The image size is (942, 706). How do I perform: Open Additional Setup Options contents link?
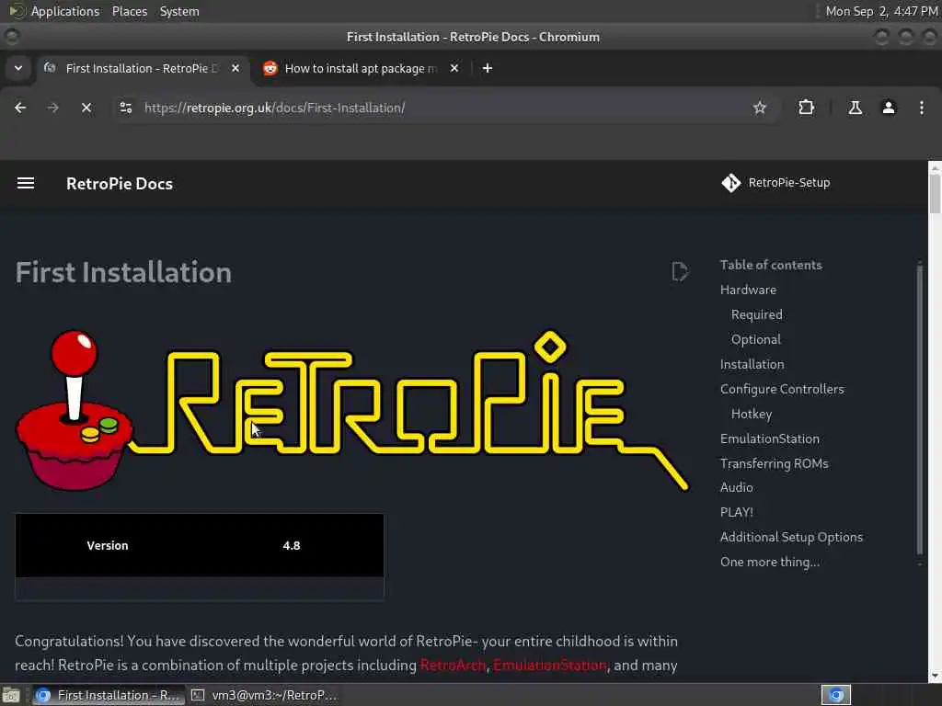pyautogui.click(x=791, y=537)
